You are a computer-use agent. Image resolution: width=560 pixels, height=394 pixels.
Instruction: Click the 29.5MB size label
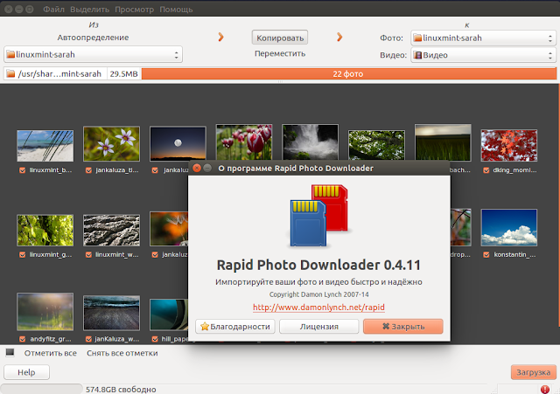pos(123,73)
